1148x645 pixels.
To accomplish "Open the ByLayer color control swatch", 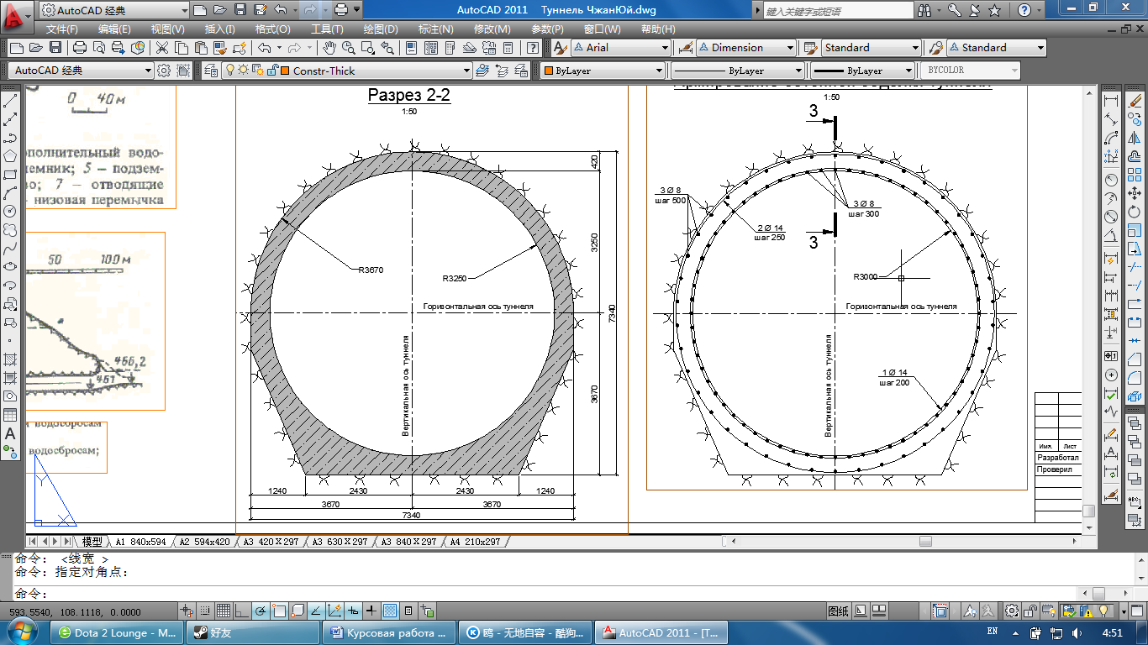I will [x=601, y=71].
